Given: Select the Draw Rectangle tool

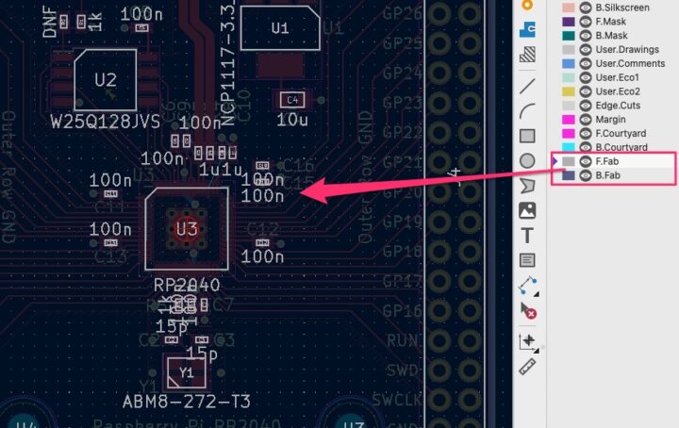Looking at the screenshot, I should (x=527, y=137).
